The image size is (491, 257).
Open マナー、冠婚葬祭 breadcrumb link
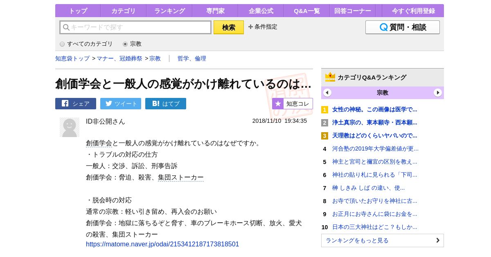coord(119,58)
